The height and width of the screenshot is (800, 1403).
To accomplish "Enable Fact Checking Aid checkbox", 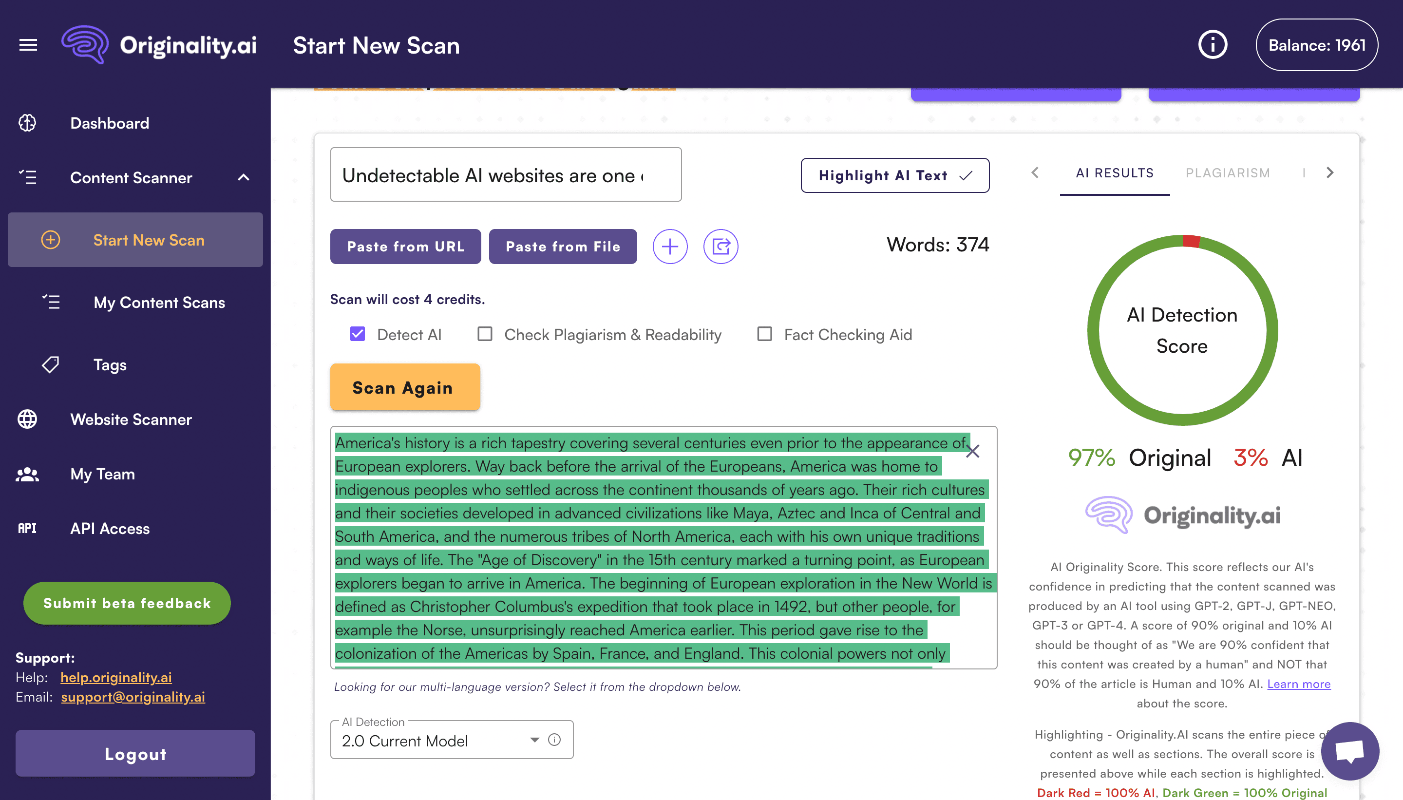I will [x=764, y=334].
